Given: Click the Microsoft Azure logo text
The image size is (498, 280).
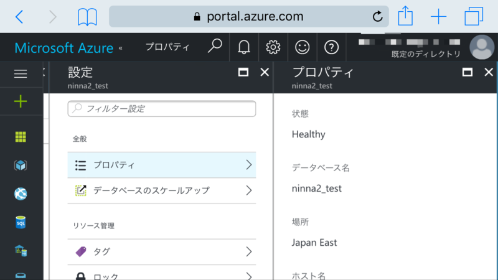Looking at the screenshot, I should coord(64,48).
